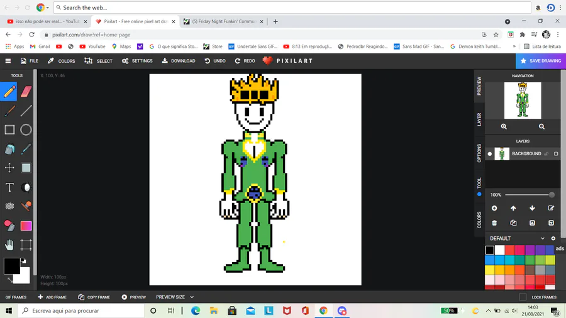Open the Select menu
This screenshot has height=318, width=566.
click(x=99, y=61)
